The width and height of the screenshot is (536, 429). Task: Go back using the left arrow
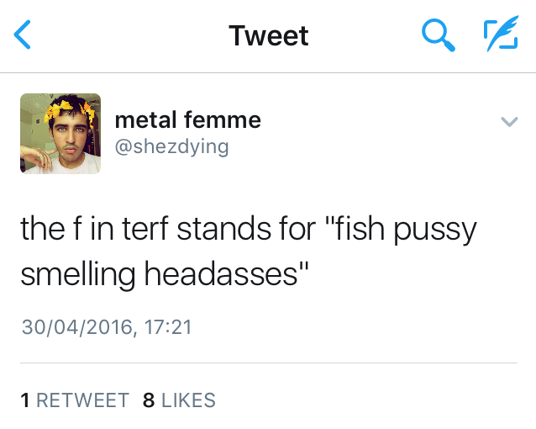[24, 35]
